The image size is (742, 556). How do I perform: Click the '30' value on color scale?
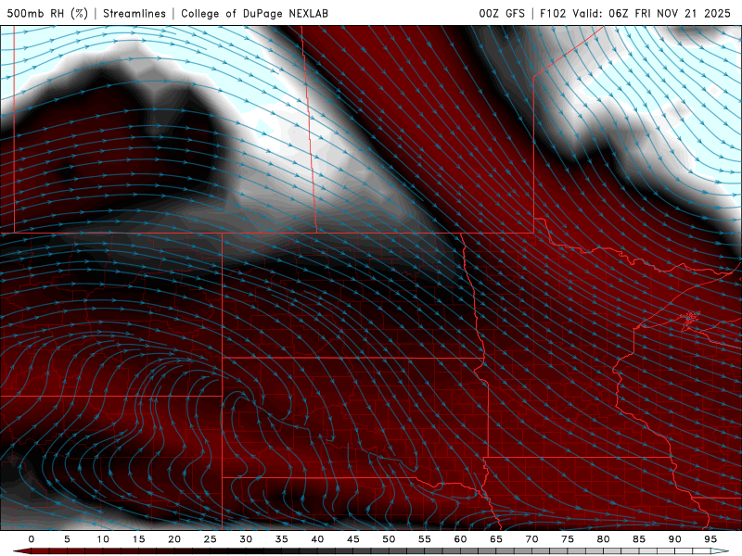(246, 539)
